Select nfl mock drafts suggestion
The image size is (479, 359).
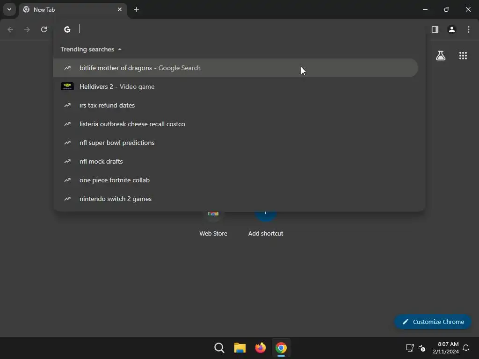236,161
